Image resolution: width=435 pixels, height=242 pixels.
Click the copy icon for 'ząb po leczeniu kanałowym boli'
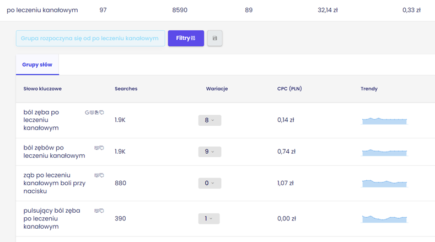(x=101, y=175)
